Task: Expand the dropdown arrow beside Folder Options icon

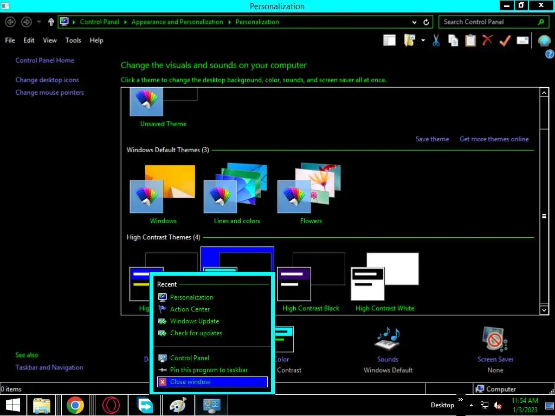Action: [x=423, y=40]
